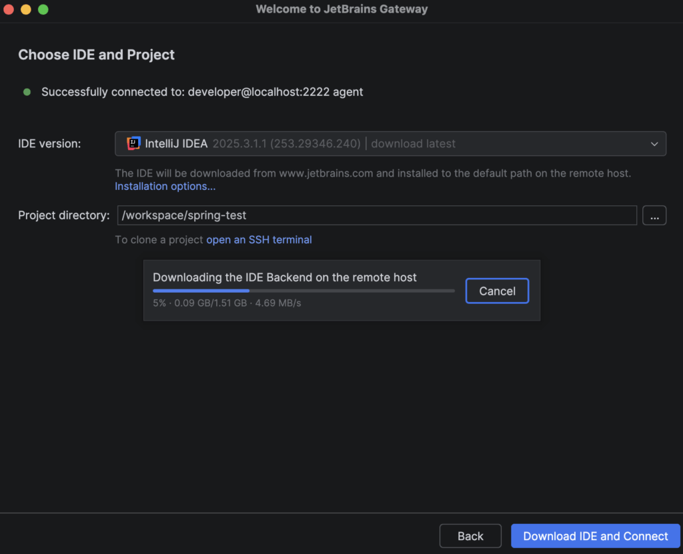Focus the Project directory path field
Viewport: 683px width, 554px height.
point(376,215)
